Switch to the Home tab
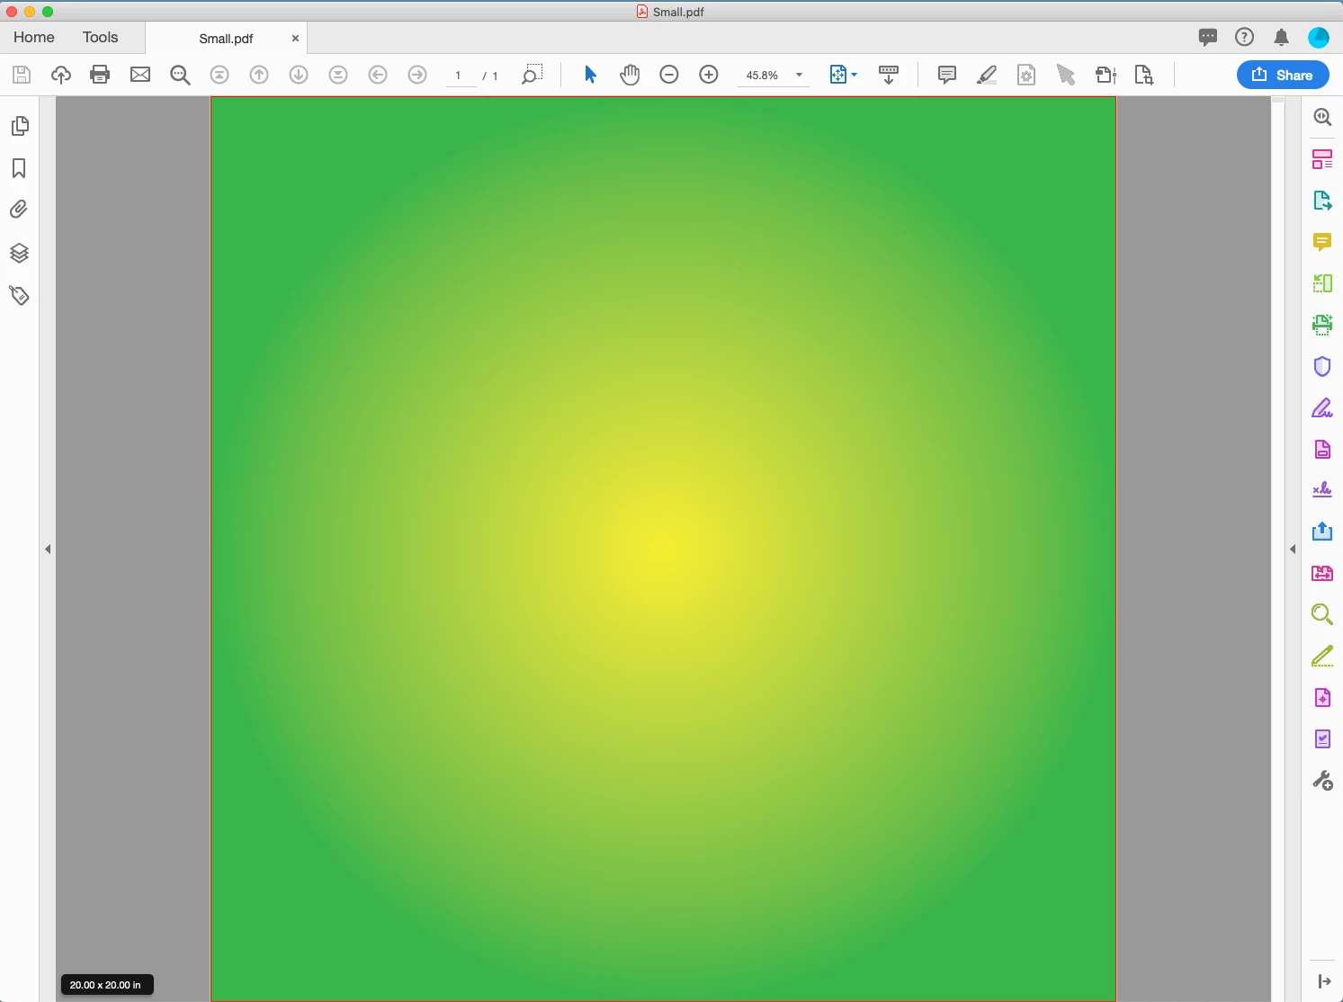This screenshot has height=1002, width=1343. click(x=34, y=37)
